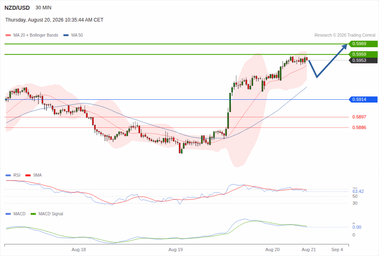Click the 0.5886 support level value
Image resolution: width=379 pixels, height=256 pixels.
[x=359, y=127]
